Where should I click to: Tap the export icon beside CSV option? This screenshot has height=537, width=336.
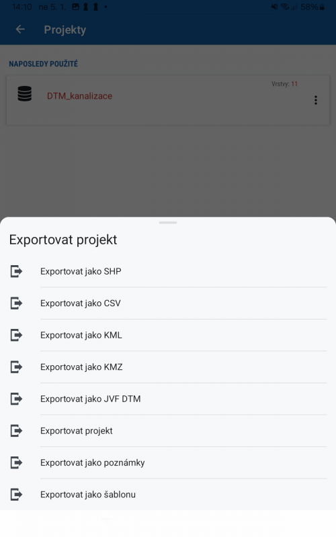(16, 303)
